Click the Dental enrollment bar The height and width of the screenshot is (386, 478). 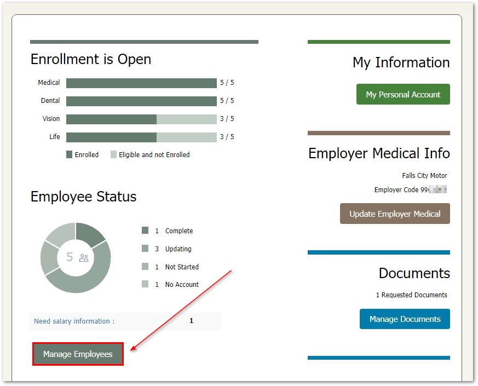click(x=141, y=101)
